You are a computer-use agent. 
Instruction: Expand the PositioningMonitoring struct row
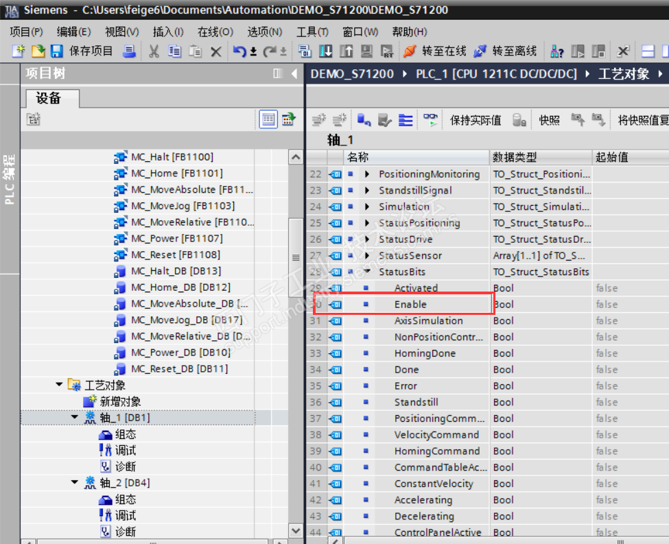coord(367,174)
